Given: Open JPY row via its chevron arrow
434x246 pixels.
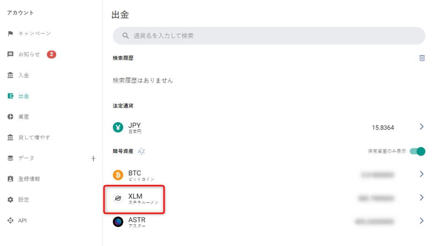Looking at the screenshot, I should coord(422,127).
